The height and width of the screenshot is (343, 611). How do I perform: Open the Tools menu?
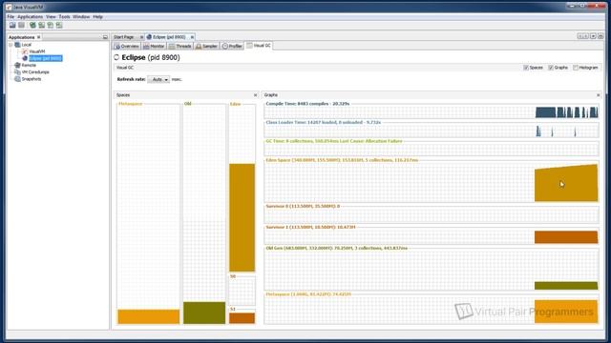click(x=64, y=17)
